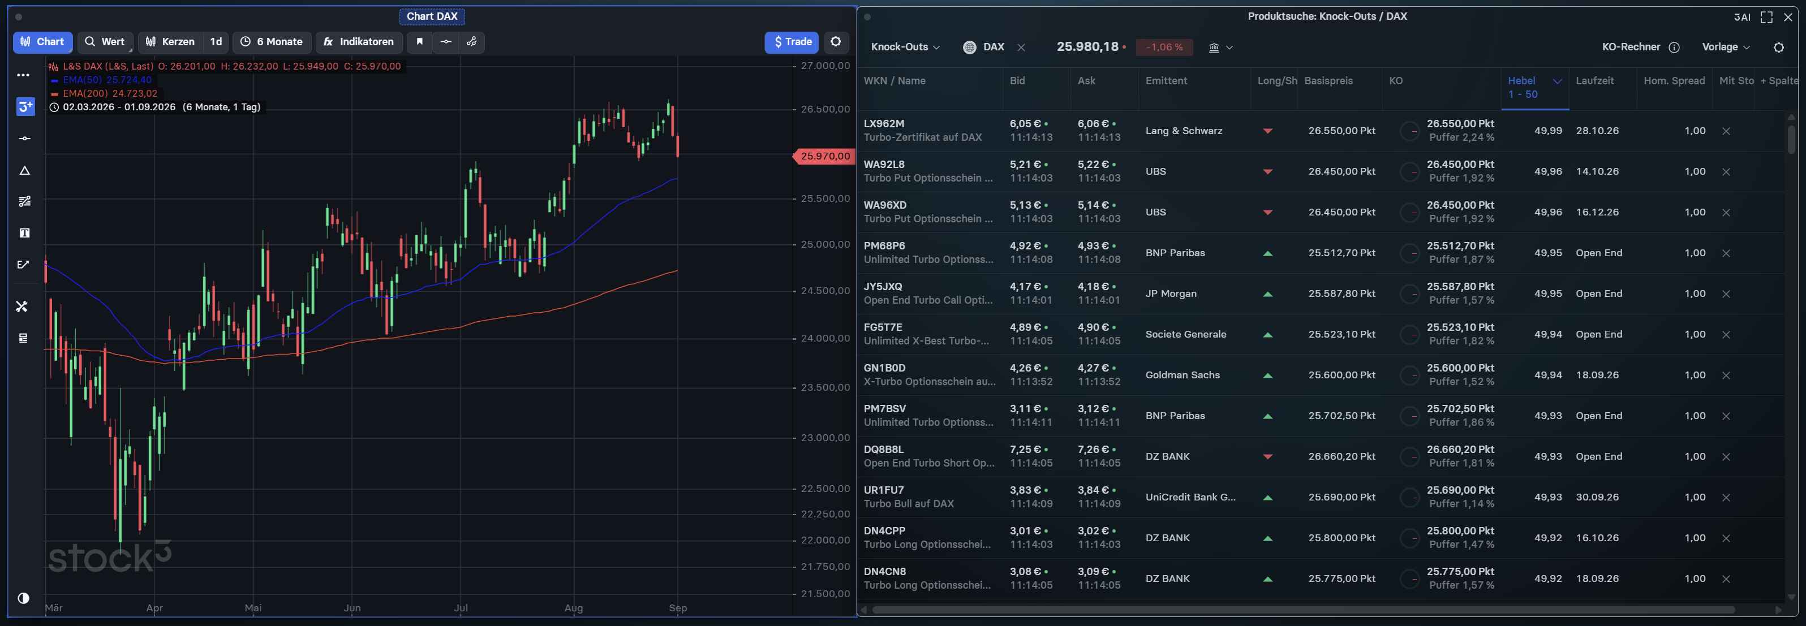Open the Vorlage template dropdown
Screen dimensions: 1806x626
click(x=1726, y=47)
